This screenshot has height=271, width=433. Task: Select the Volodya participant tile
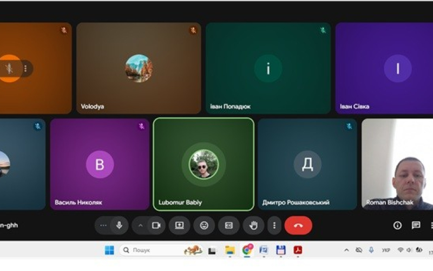tap(139, 68)
